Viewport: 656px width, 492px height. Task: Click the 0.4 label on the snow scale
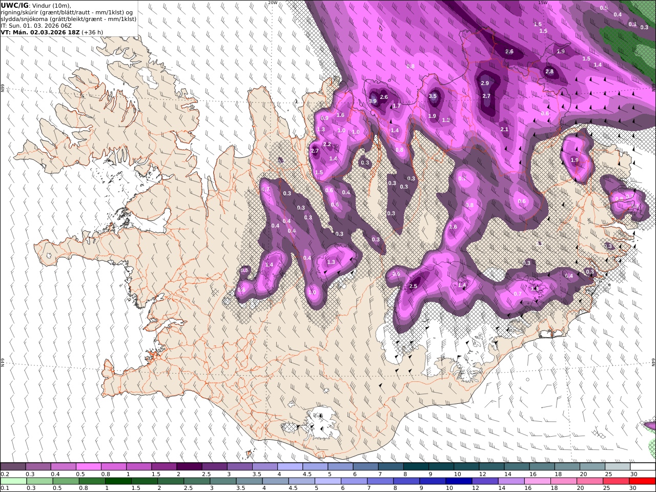point(55,474)
